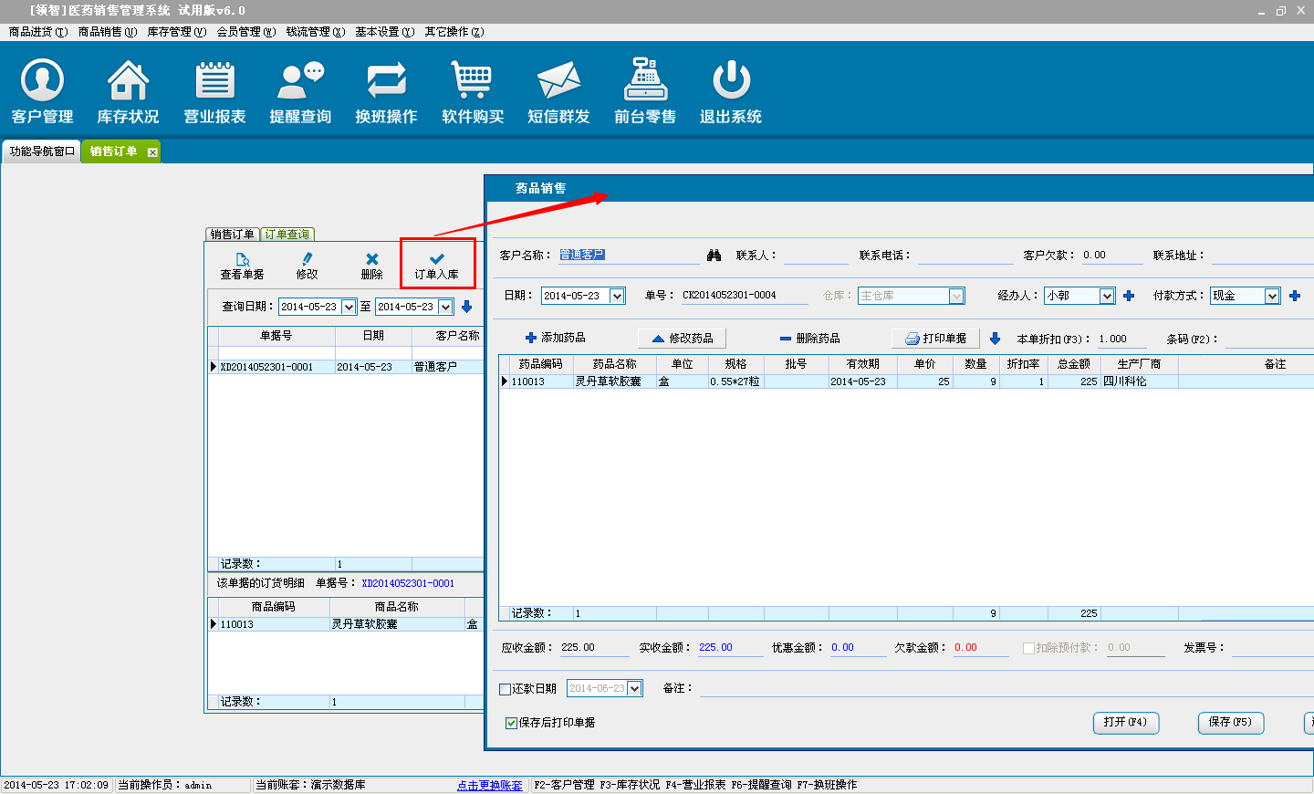Enable the 还款日期 checkbox
The height and width of the screenshot is (794, 1314).
point(506,689)
